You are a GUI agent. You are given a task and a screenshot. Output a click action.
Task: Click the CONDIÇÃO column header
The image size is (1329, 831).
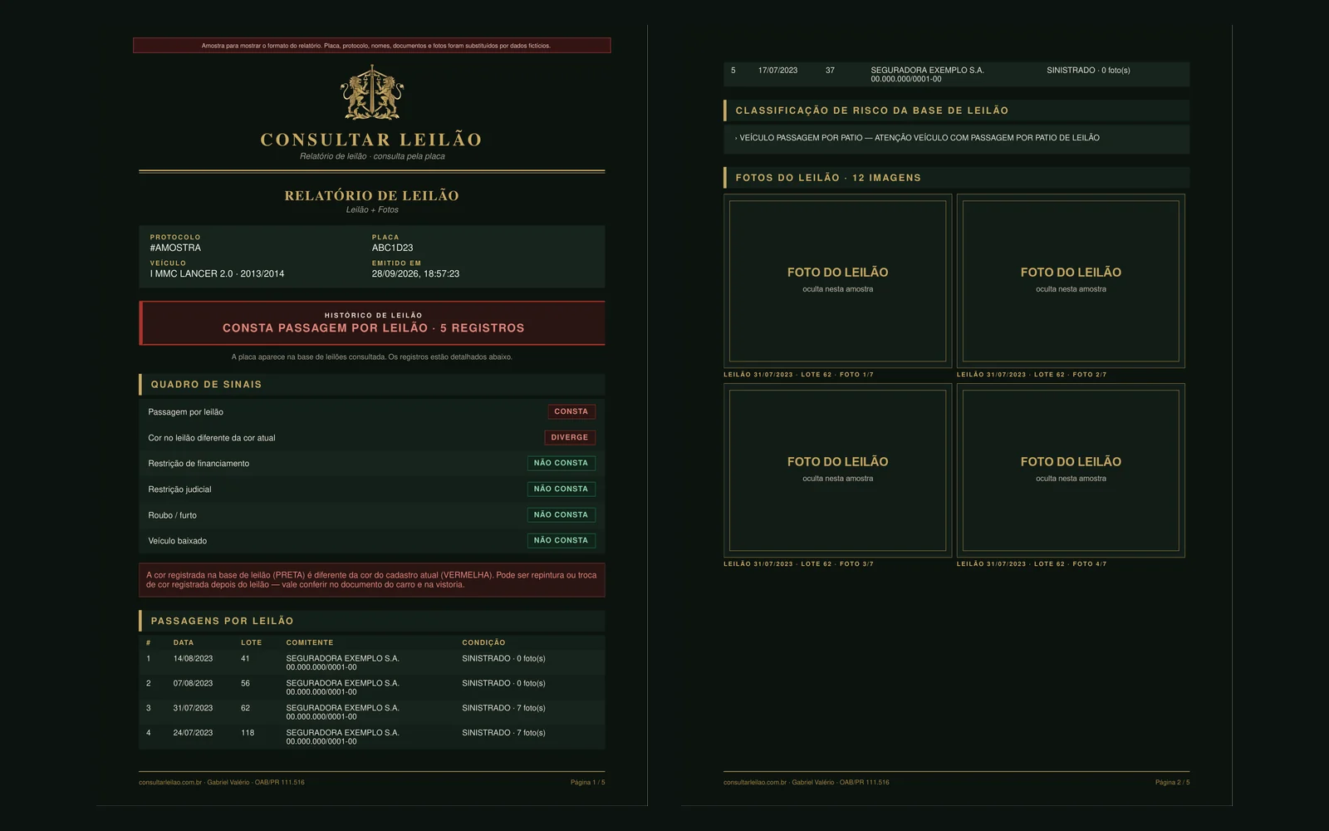(x=483, y=642)
